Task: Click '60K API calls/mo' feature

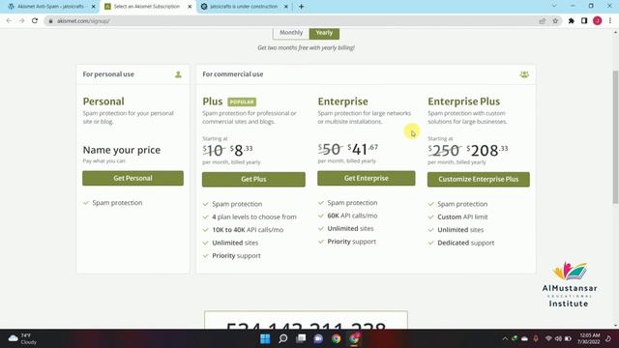Action: click(x=352, y=216)
